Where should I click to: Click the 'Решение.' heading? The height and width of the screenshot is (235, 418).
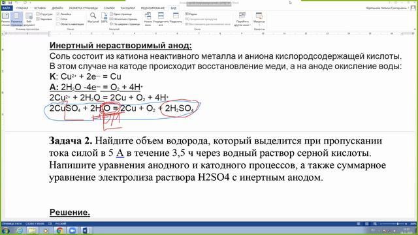click(70, 212)
